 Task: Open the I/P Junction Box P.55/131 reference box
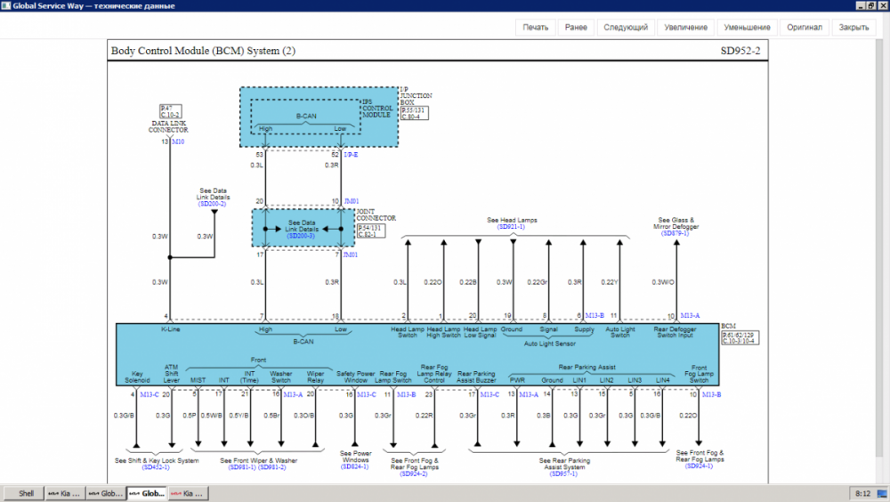tap(414, 113)
